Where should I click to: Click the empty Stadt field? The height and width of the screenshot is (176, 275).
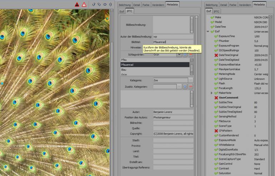pos(173,140)
